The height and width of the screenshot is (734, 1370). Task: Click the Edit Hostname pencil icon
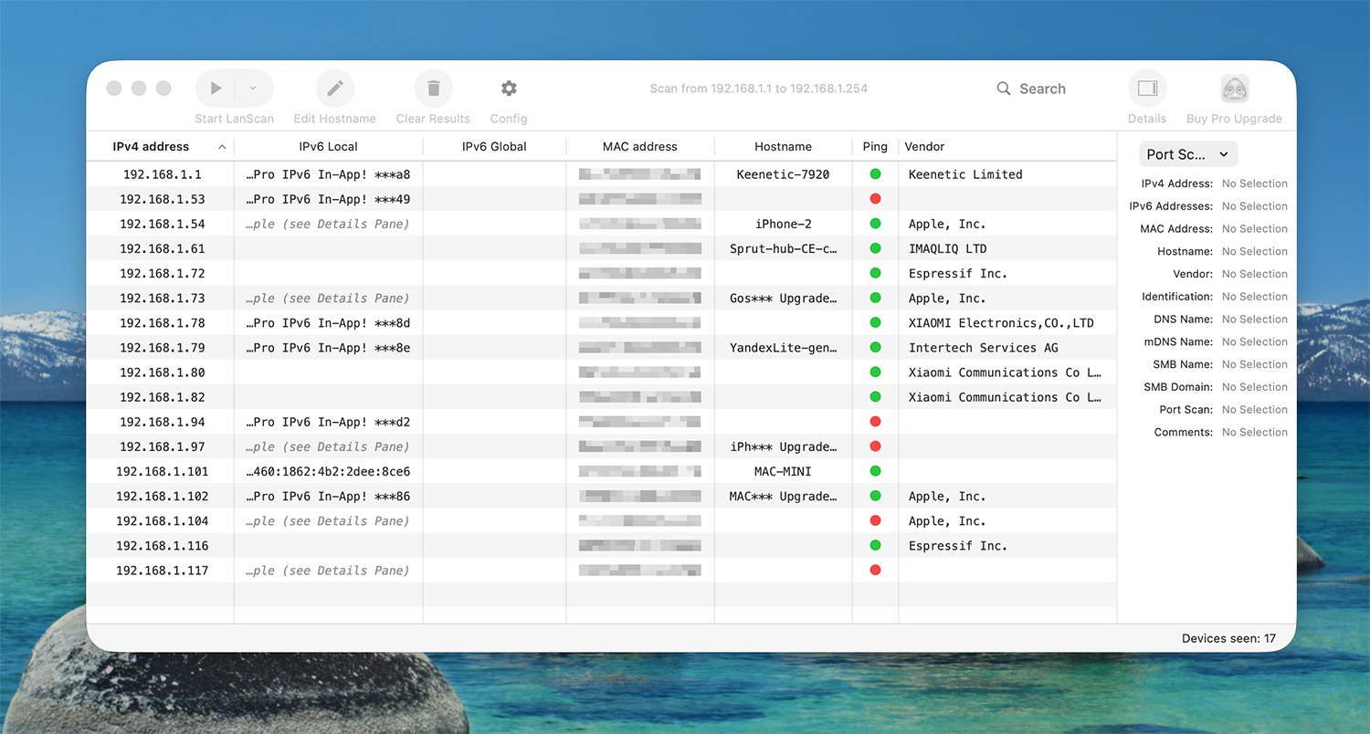pos(335,89)
